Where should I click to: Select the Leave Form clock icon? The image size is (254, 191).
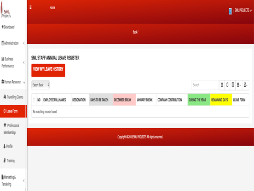click(5, 111)
